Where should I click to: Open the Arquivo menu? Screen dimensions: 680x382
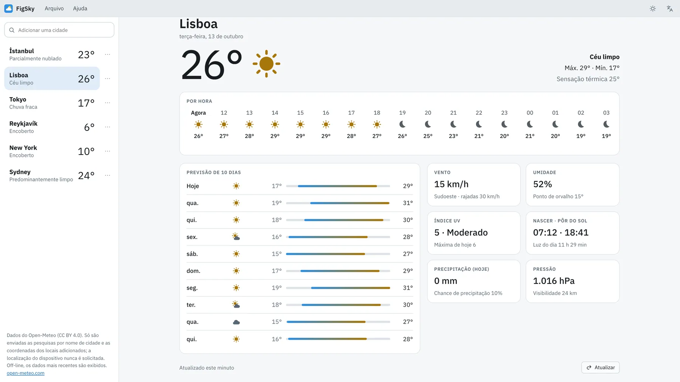pos(54,8)
